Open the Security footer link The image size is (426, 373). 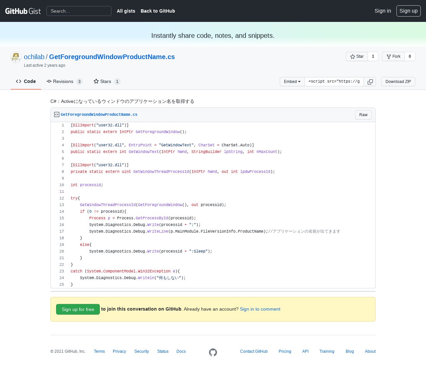(x=142, y=351)
